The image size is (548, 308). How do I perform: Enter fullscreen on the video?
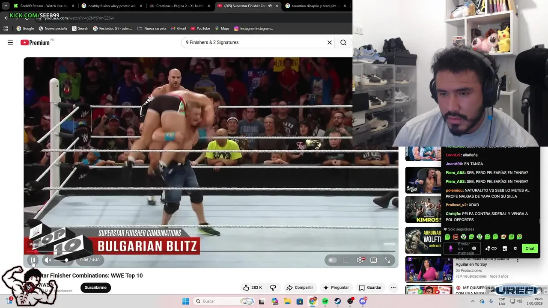pyautogui.click(x=387, y=260)
